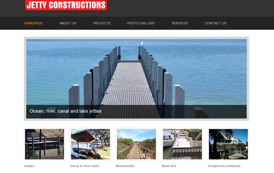View the Boat lifts thumbnail image
This screenshot has width=274, height=173.
pos(182,144)
